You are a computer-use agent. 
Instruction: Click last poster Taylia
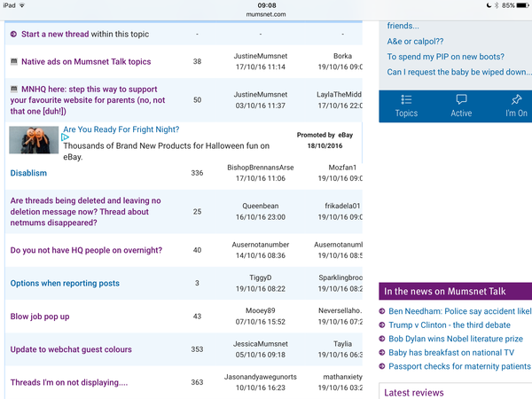(x=342, y=344)
